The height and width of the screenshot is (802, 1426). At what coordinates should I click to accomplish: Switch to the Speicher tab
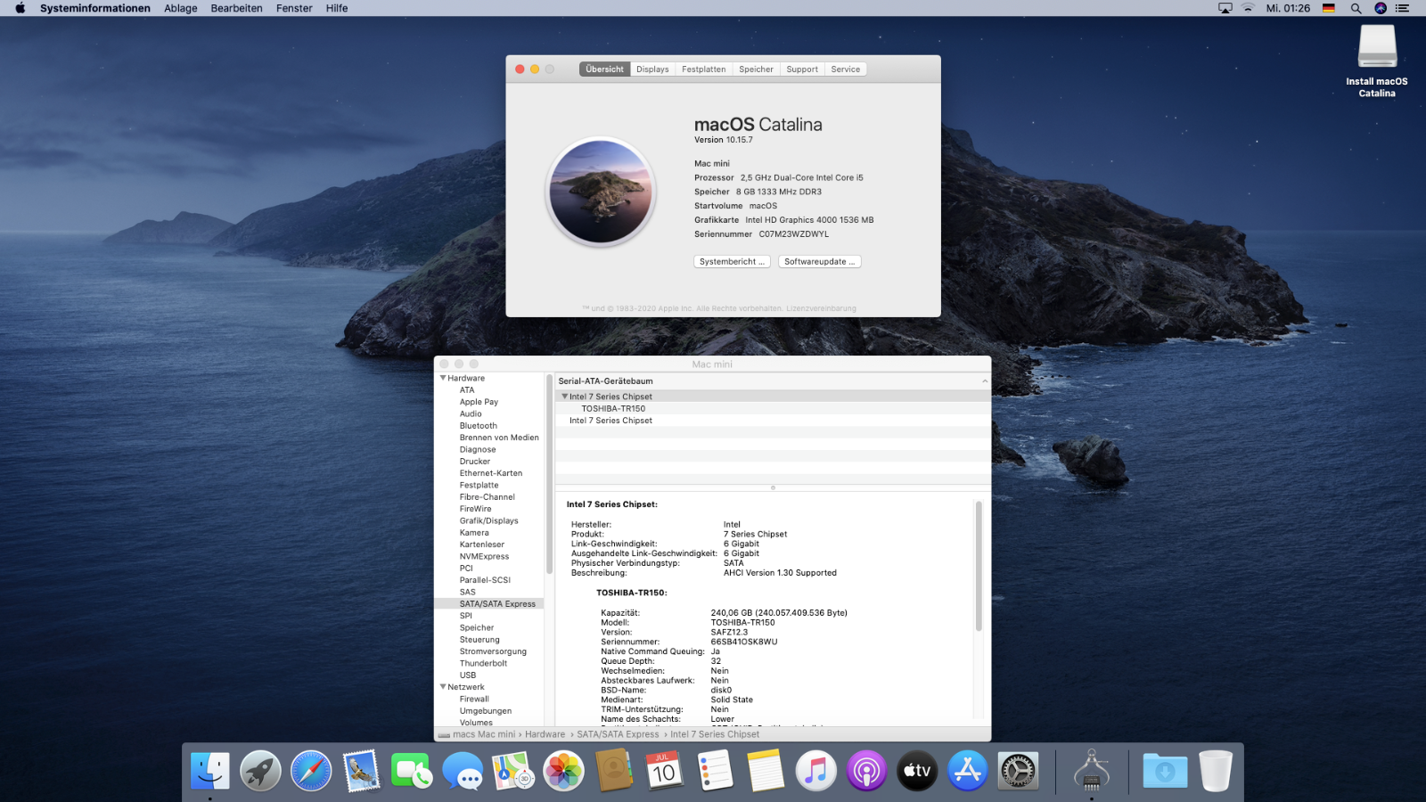click(x=756, y=69)
